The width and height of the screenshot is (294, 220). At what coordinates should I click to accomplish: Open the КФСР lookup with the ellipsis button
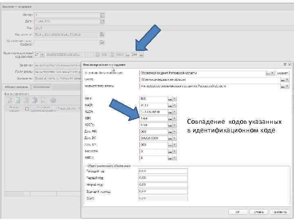170,106
